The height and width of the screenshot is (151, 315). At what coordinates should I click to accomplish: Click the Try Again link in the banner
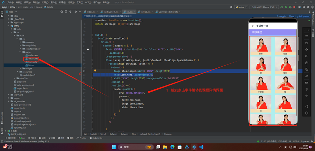coord(281,16)
